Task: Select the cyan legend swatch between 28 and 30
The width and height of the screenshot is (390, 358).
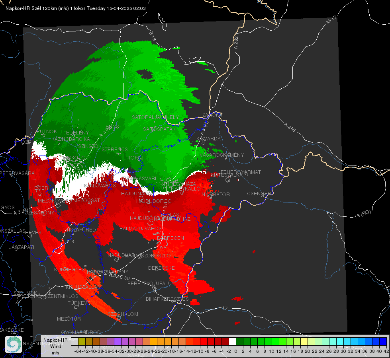Action: [x=340, y=342]
